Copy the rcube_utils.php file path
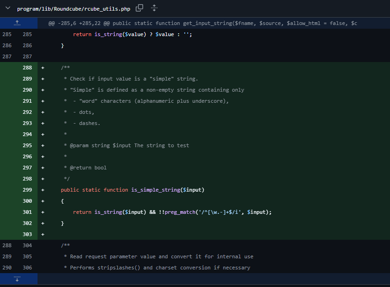Screen dimensions: 390x287 pyautogui.click(x=139, y=8)
